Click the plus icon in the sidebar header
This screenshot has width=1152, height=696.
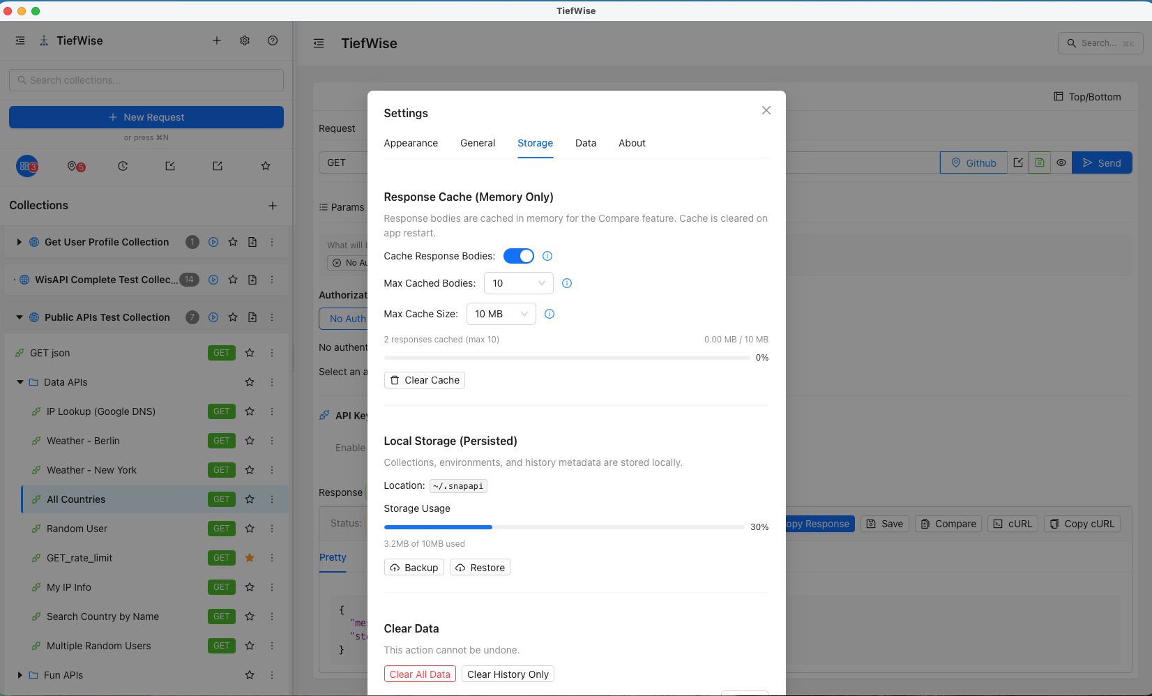pyautogui.click(x=217, y=40)
